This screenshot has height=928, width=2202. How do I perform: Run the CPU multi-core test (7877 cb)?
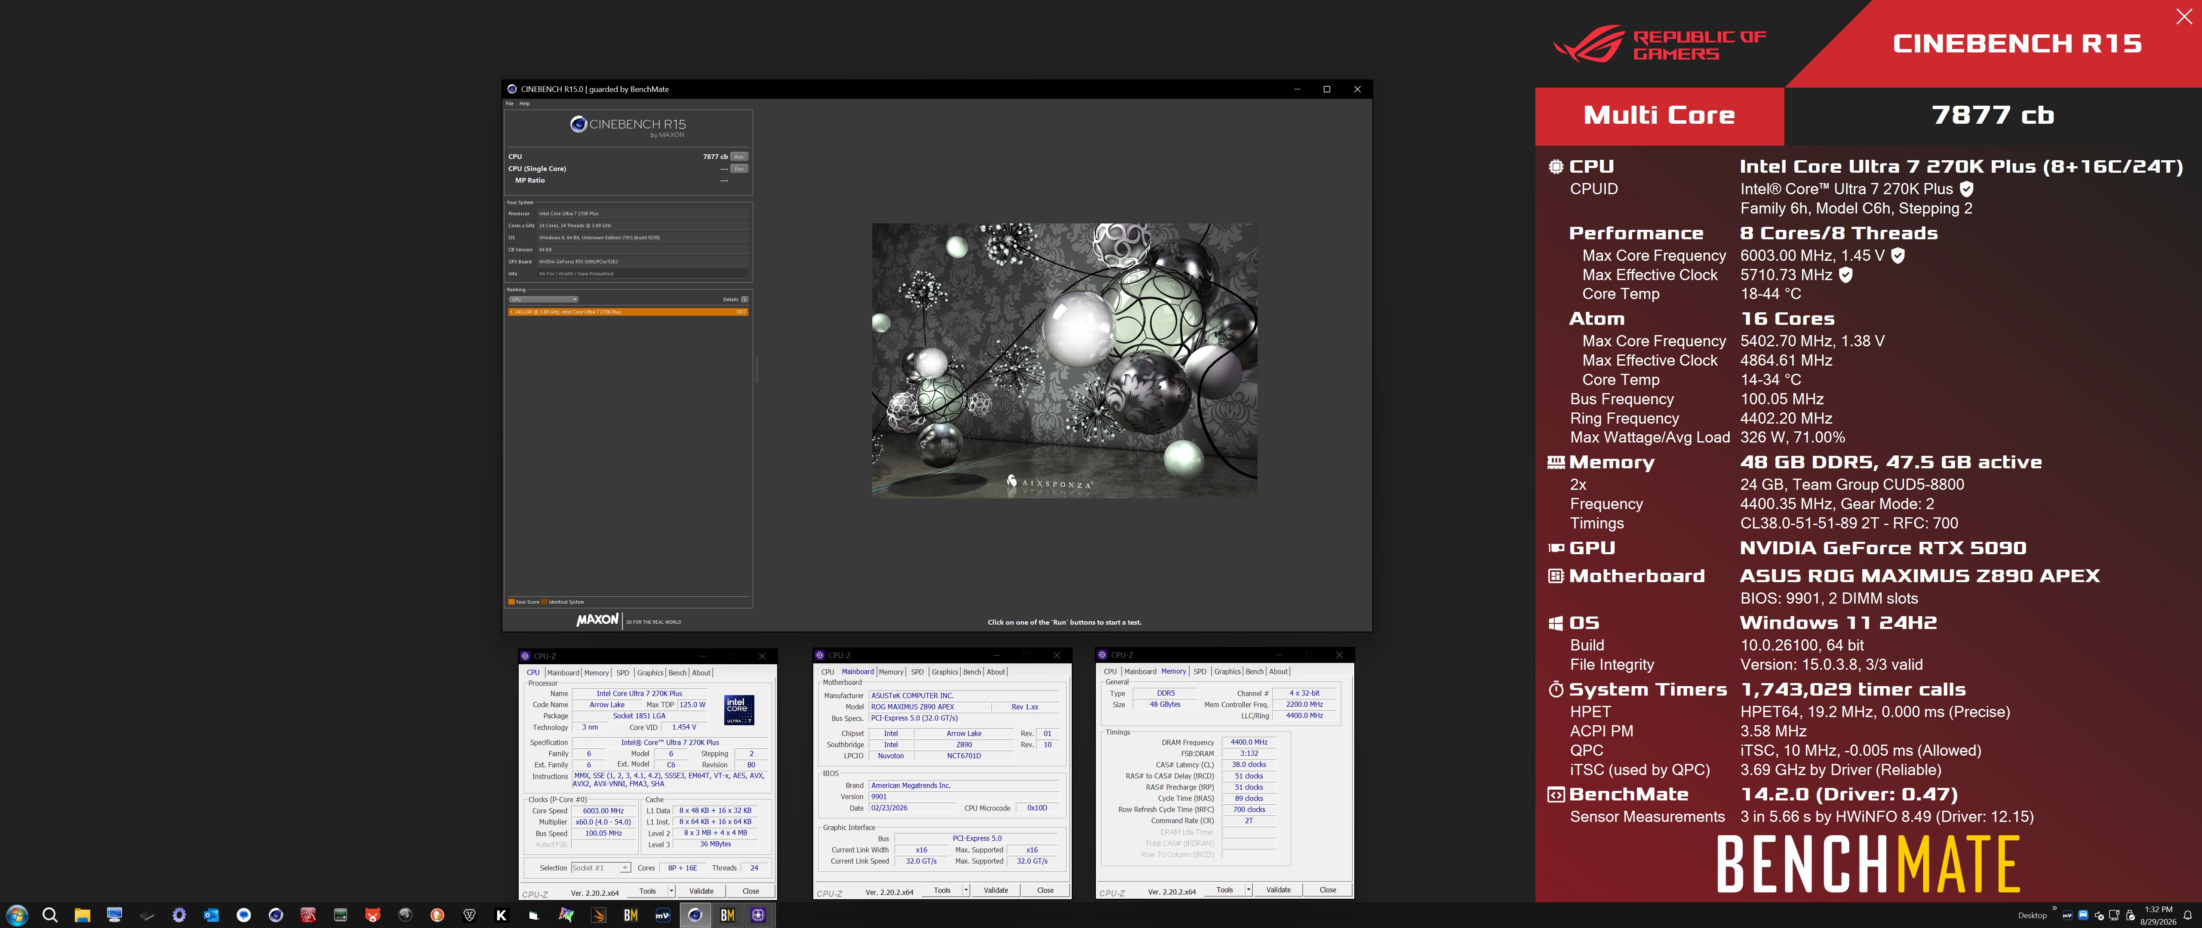click(739, 157)
